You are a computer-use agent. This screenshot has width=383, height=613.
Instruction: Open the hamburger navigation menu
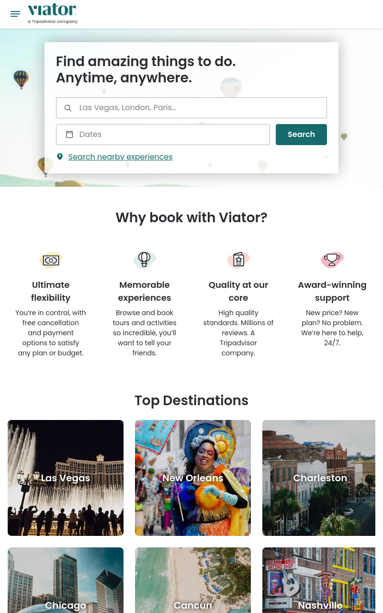(15, 14)
